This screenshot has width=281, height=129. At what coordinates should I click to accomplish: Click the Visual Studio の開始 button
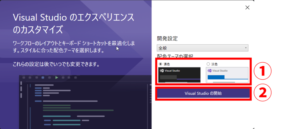(203, 93)
